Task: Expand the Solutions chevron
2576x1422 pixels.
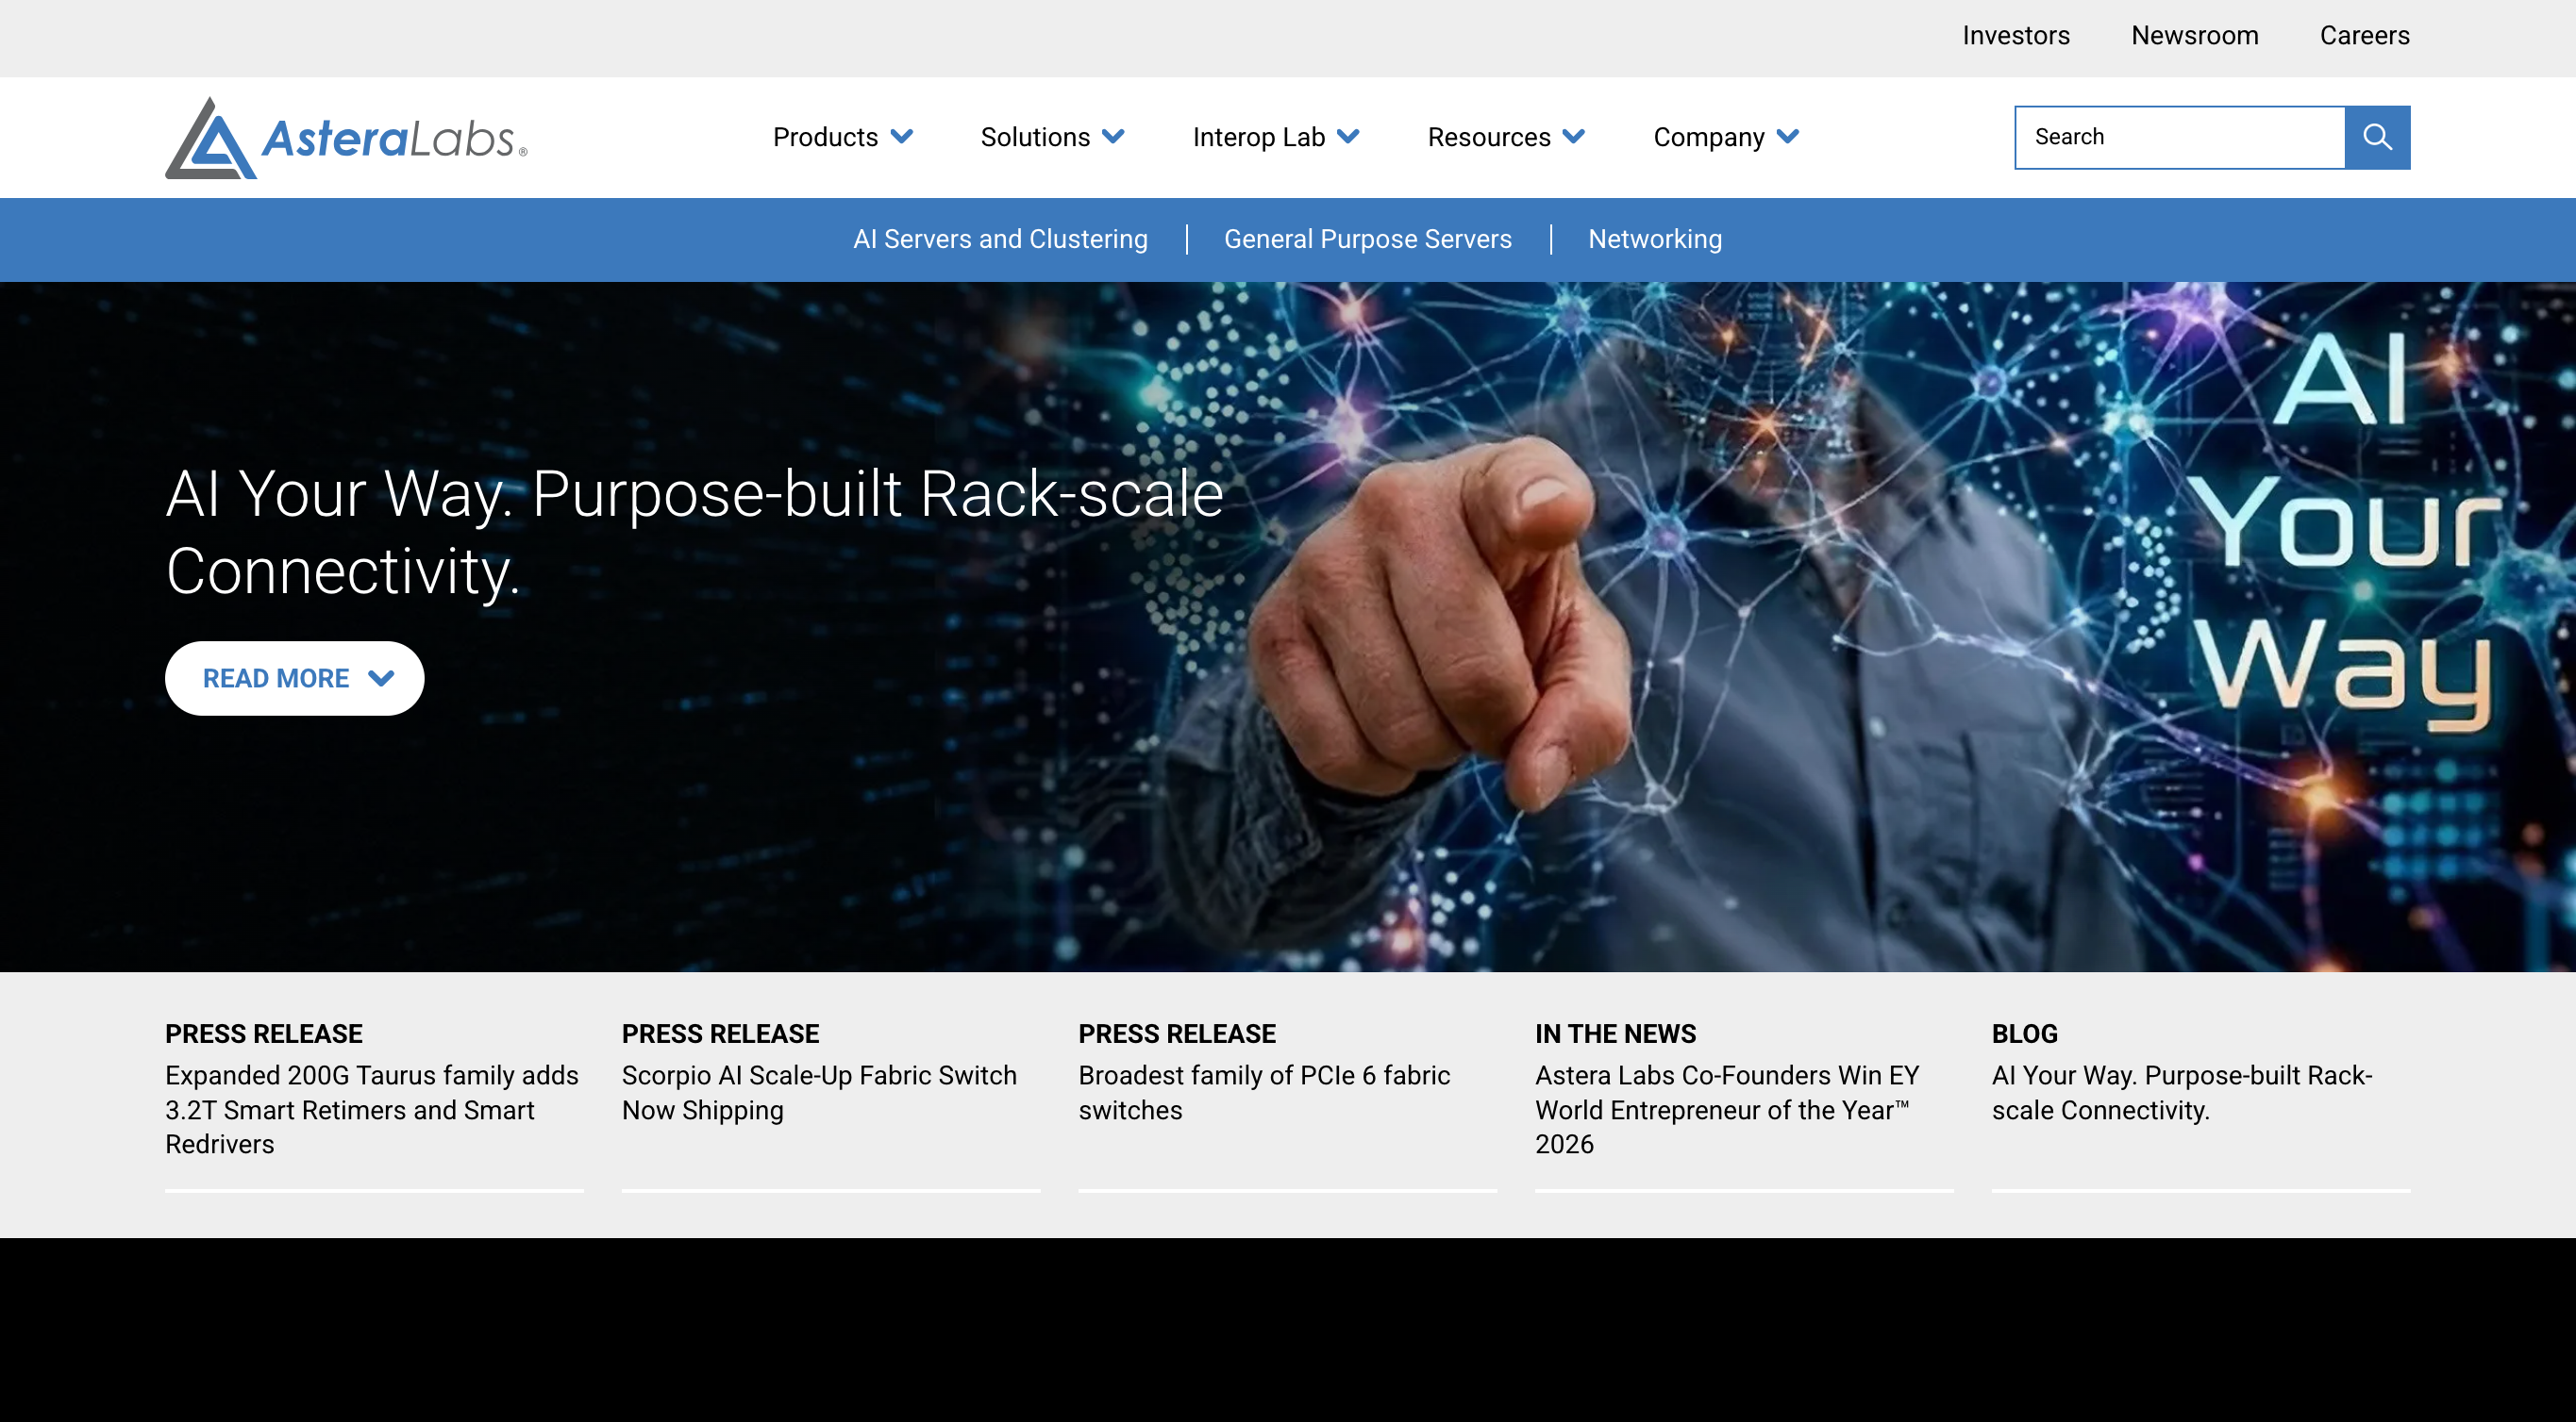Action: coord(1113,137)
